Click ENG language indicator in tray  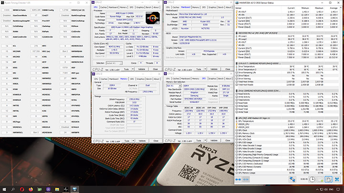pos(331,190)
